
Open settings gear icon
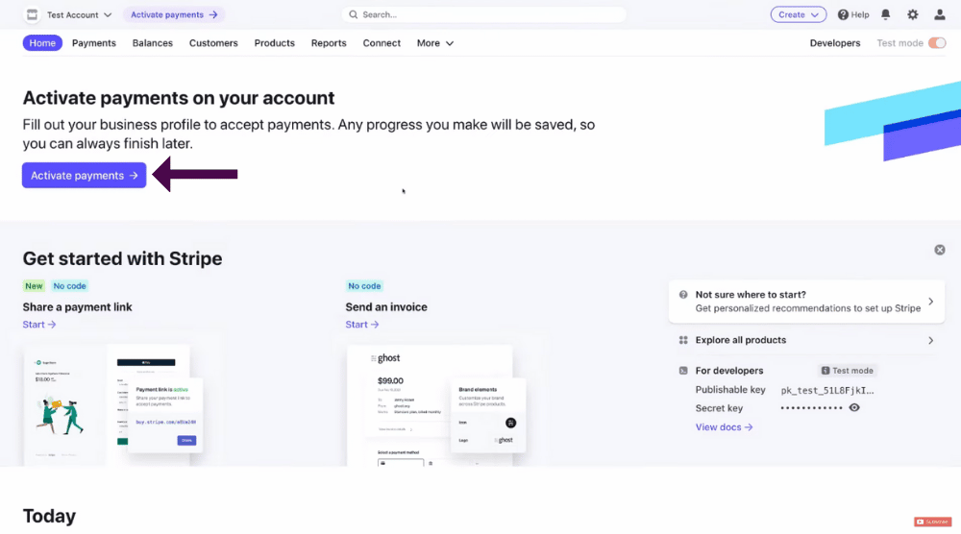point(913,14)
